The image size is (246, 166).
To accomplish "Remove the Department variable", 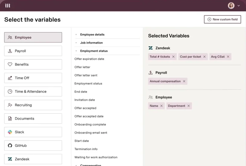I will coord(189,106).
